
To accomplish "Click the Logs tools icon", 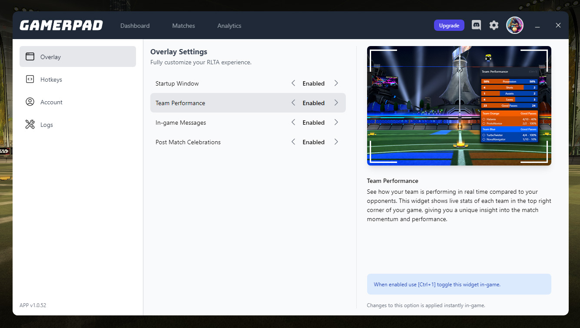I will pos(30,125).
